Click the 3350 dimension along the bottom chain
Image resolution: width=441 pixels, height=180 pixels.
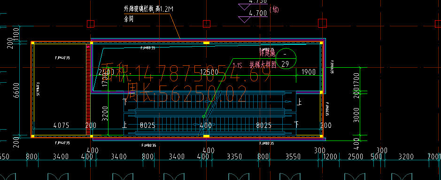pyautogui.click(x=234, y=157)
